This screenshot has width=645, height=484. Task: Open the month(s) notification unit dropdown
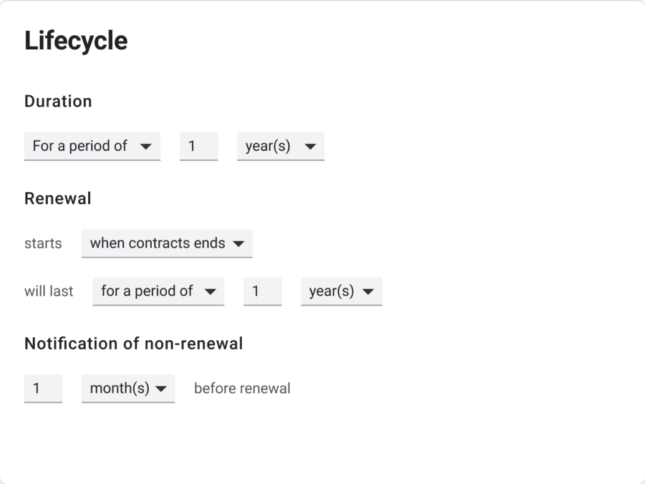127,388
